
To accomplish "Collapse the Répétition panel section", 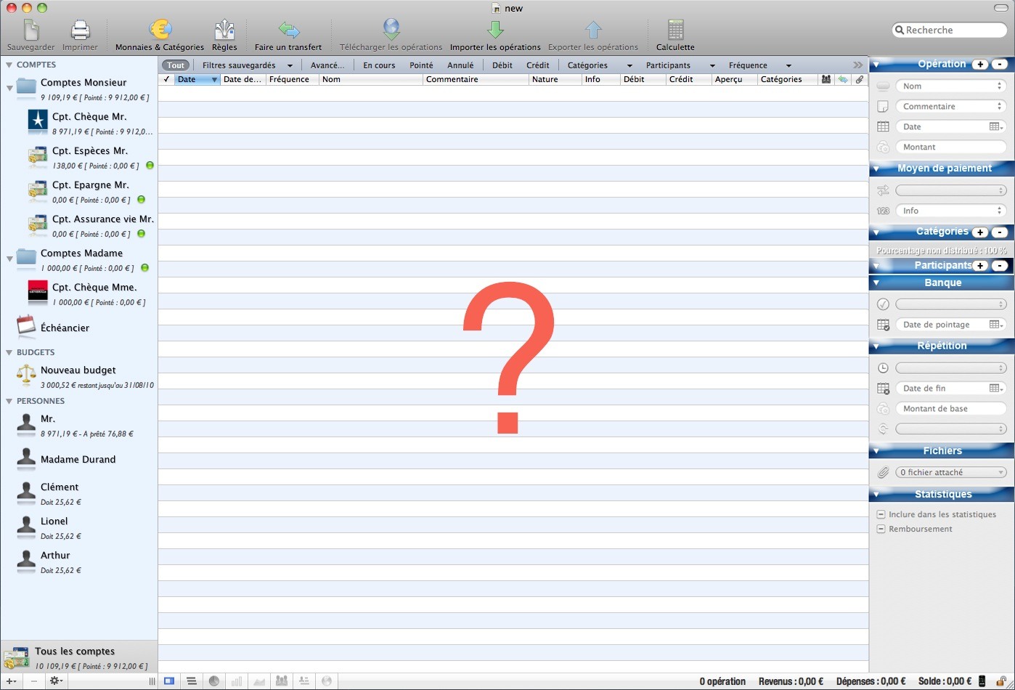I will point(876,346).
